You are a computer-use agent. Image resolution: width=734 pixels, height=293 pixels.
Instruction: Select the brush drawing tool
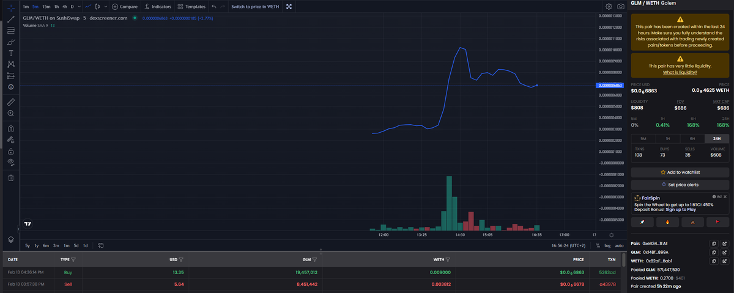click(x=11, y=42)
